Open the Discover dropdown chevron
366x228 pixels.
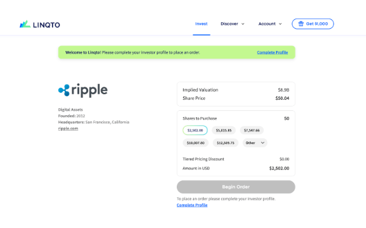pos(243,24)
